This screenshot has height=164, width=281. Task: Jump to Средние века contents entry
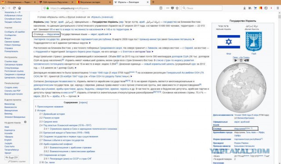[50, 122]
